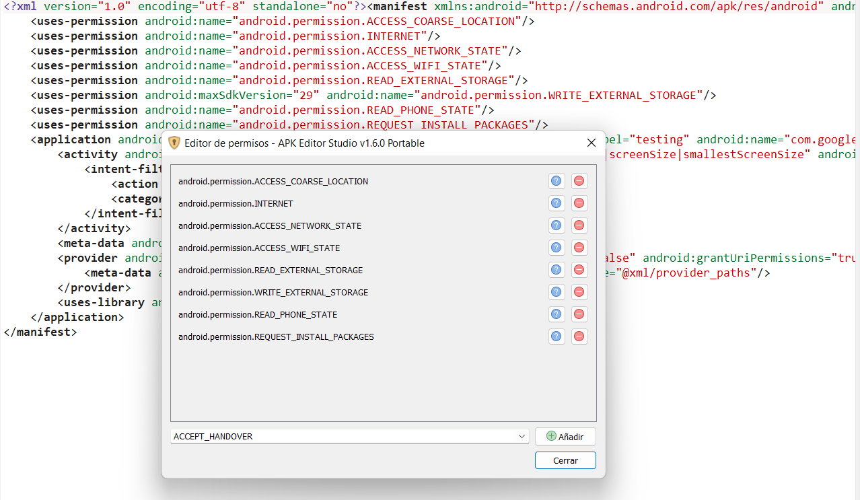Viewport: 860px width, 500px height.
Task: Open help for ACCESS_COARSE_LOCATION permission
Action: 557,181
